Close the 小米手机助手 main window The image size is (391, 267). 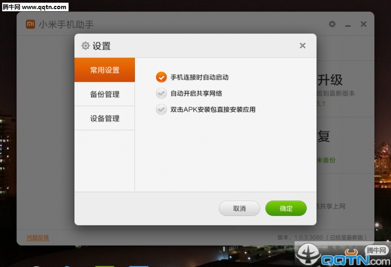point(364,24)
